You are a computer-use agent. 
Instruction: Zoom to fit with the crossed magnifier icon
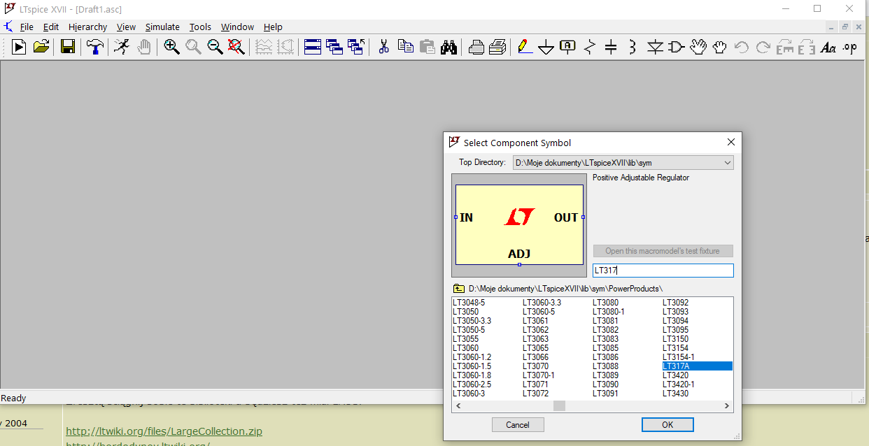[x=236, y=47]
